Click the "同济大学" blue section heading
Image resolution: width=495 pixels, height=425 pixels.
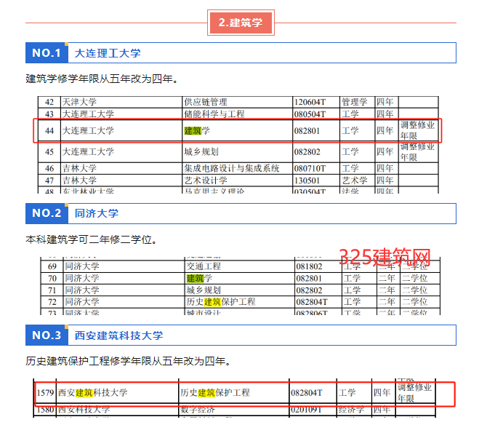pos(97,213)
